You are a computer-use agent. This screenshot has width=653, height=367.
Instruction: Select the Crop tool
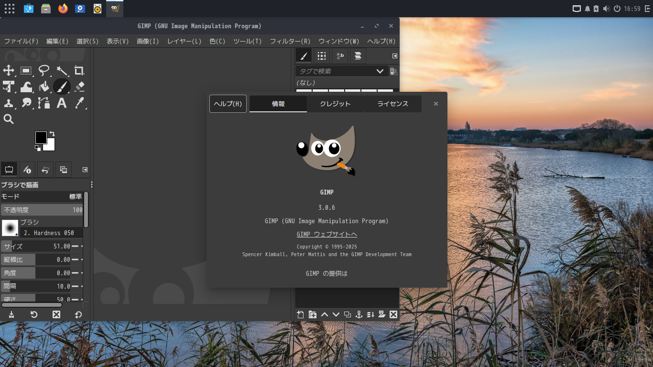(x=79, y=71)
